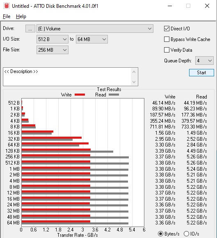
Task: Uncheck the Direct I/O checkbox
Action: (167, 29)
